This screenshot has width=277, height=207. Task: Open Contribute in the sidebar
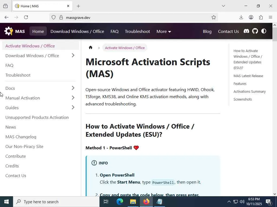tap(15, 156)
